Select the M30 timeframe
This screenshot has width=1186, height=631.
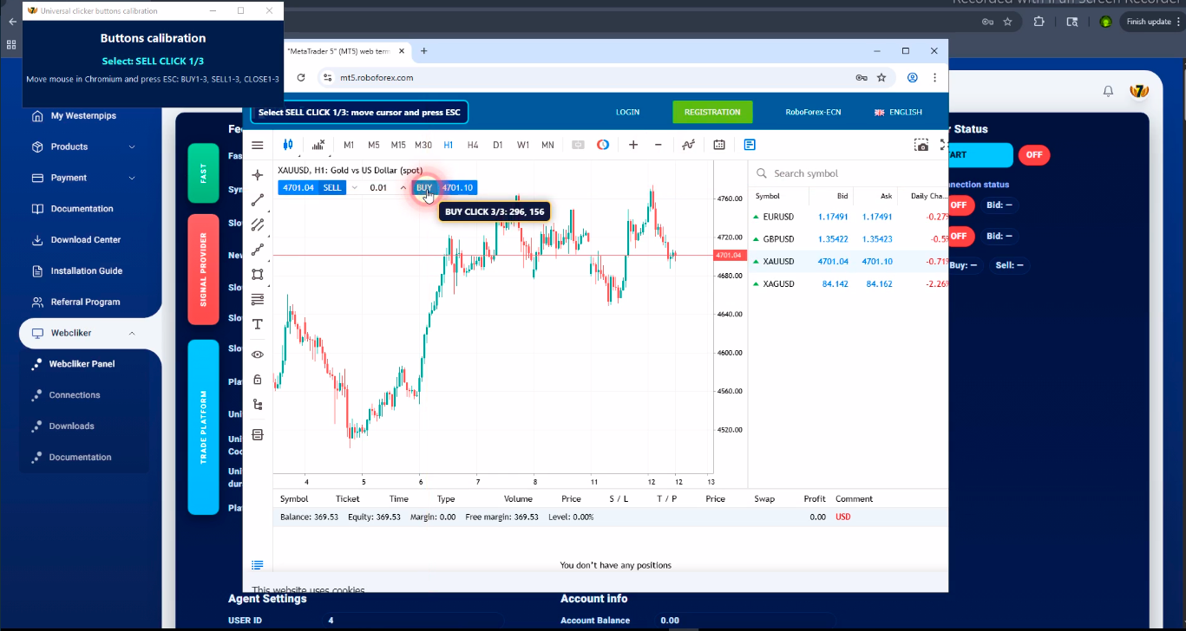pyautogui.click(x=423, y=145)
